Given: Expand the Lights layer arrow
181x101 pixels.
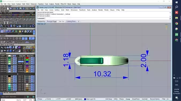Looking at the screenshot, I should pyautogui.click(x=7, y=56).
